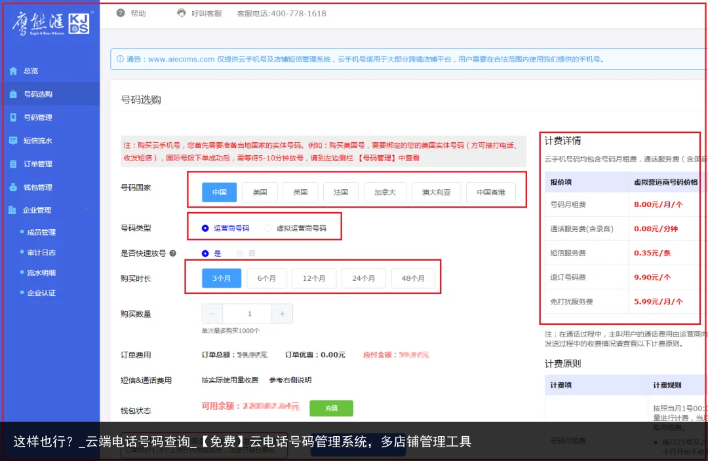The height and width of the screenshot is (461, 708).
Task: Click the home icon beside 总览
Action: (x=13, y=71)
